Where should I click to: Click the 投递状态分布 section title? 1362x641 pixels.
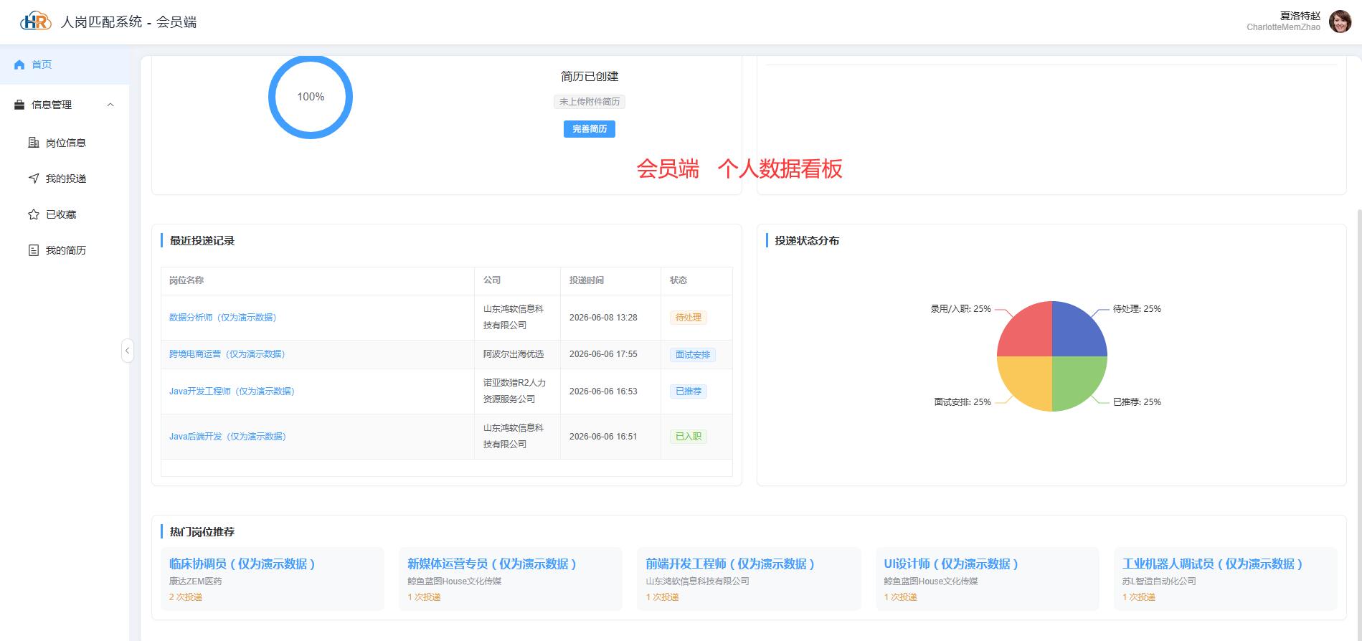807,241
